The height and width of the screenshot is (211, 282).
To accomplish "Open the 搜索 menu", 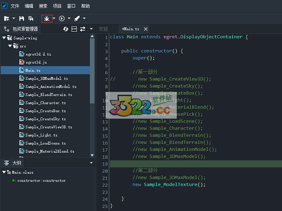I will [43, 6].
